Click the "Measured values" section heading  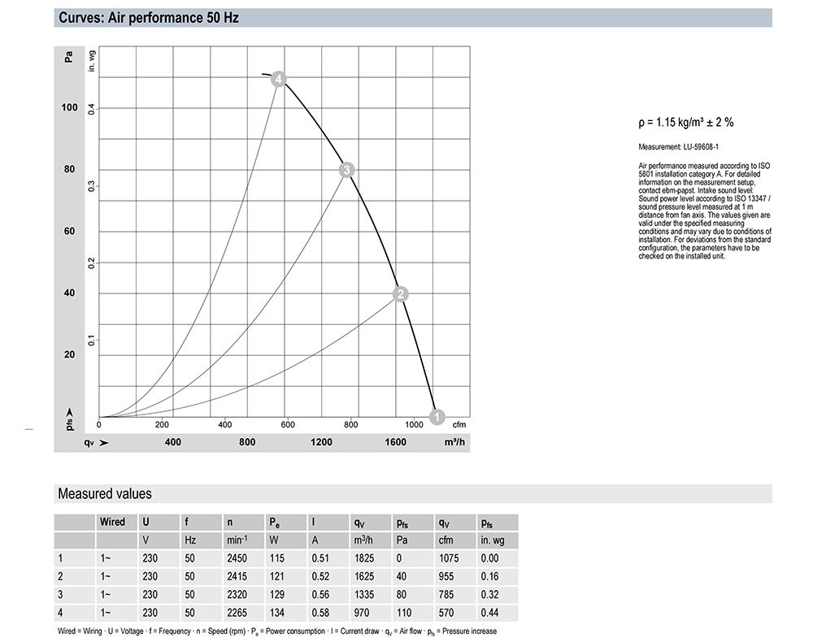pos(104,493)
